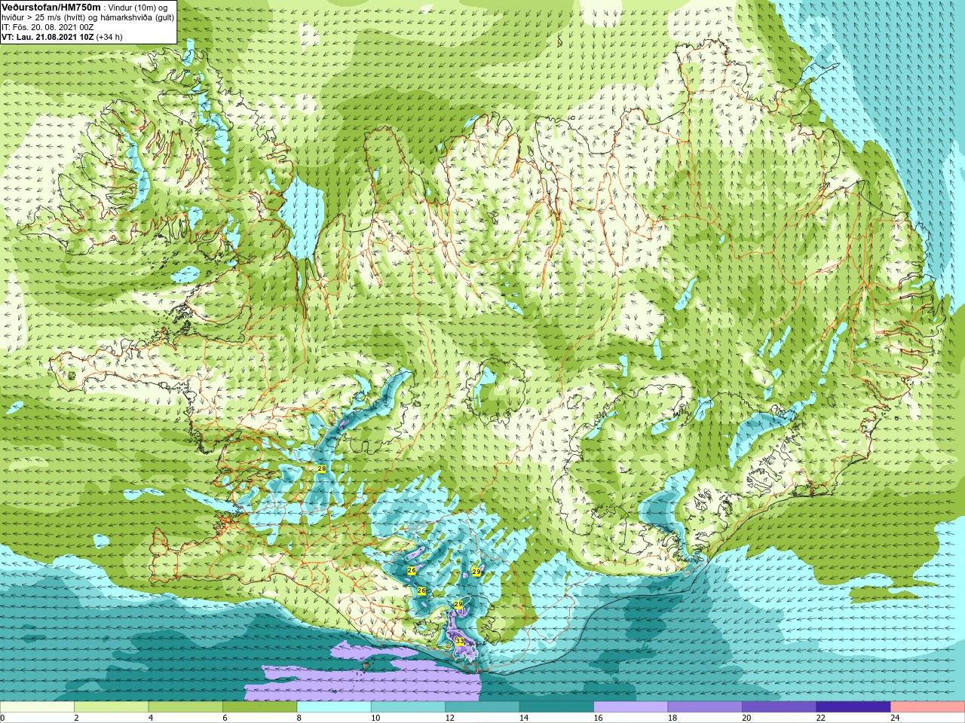Click the 'hviður > 25 m/s (hvítt)' header line
This screenshot has width=965, height=723.
point(87,17)
